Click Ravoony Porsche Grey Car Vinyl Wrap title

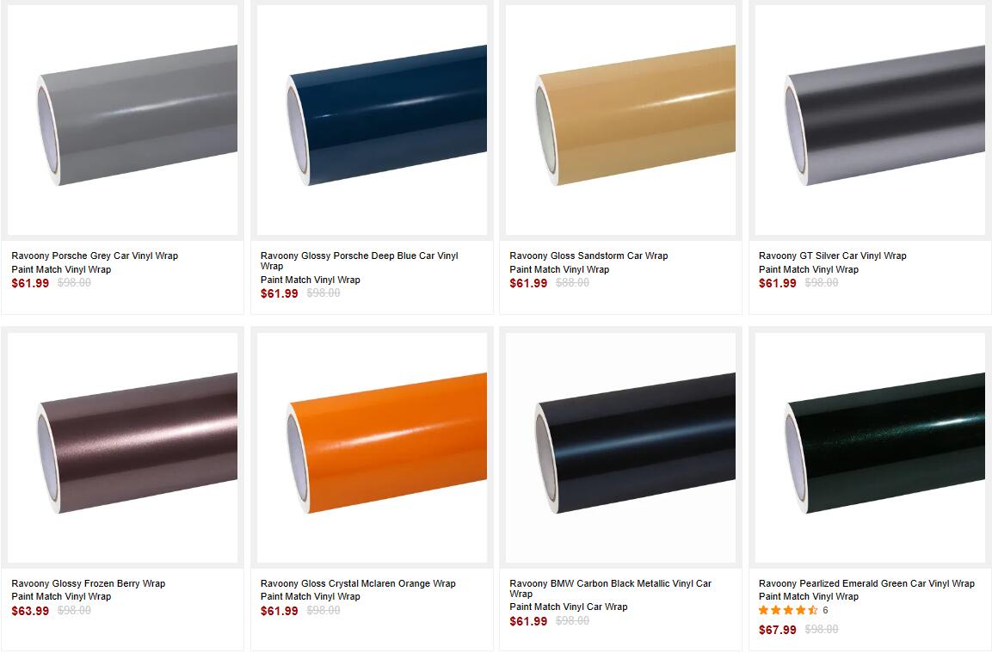tap(95, 256)
